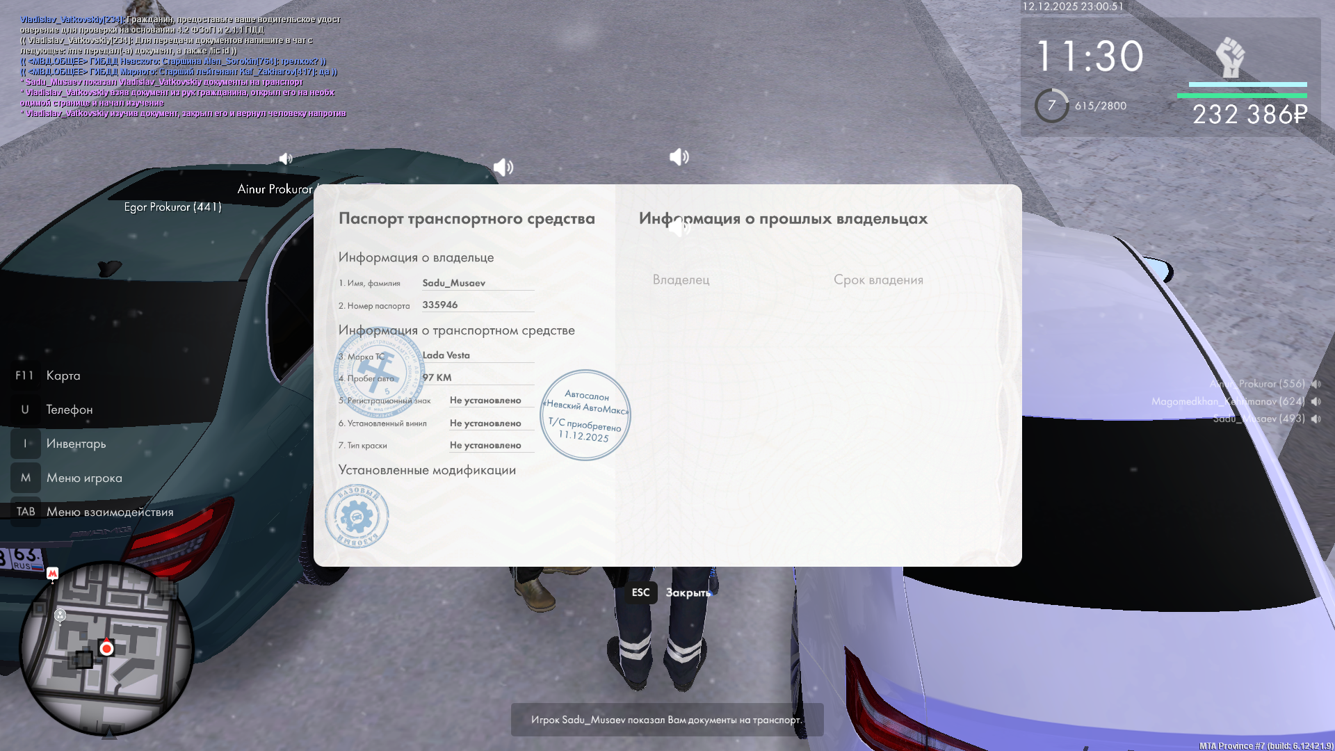Click the teal health bar under fist icon
Viewport: 1335px width, 751px height.
pyautogui.click(x=1247, y=85)
